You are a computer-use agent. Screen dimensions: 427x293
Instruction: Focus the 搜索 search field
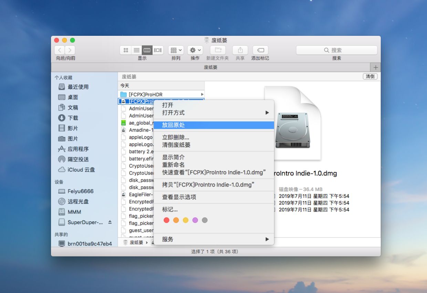(337, 50)
